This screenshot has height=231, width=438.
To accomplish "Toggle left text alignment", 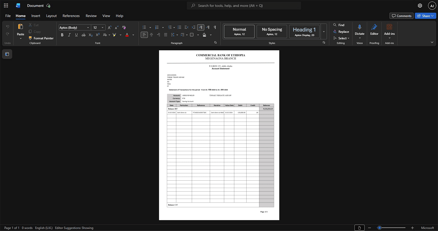I will tap(144, 35).
